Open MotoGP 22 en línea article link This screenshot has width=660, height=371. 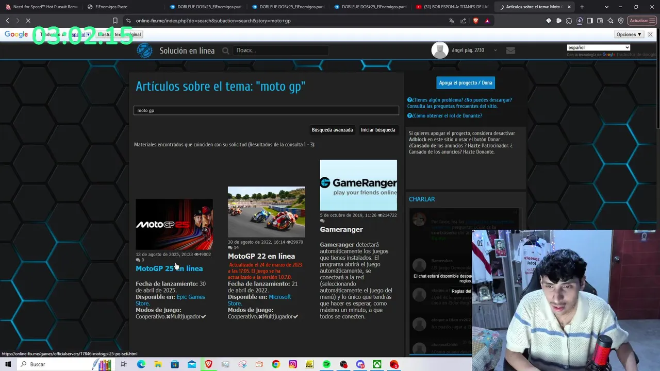(x=261, y=256)
